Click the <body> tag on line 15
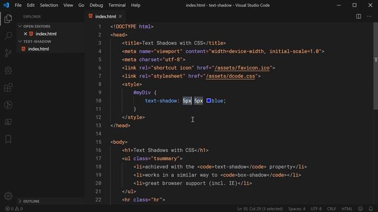Viewport: 378px width, 212px height. pyautogui.click(x=119, y=142)
